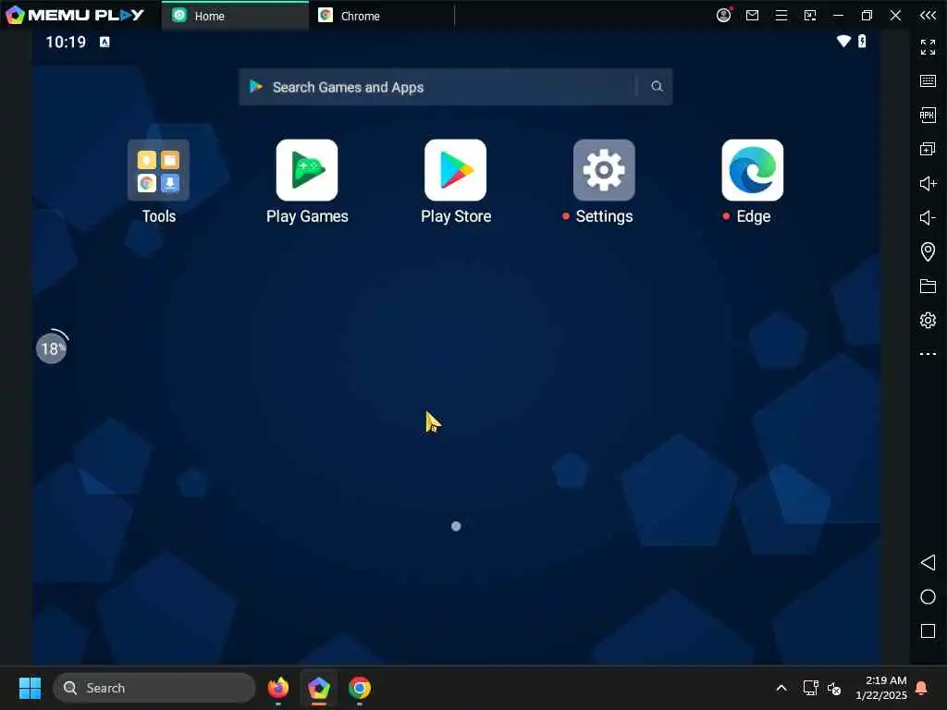Screen dimensions: 947x710
Task: Open the multi-instance manager sidebar icon
Action: (x=928, y=149)
